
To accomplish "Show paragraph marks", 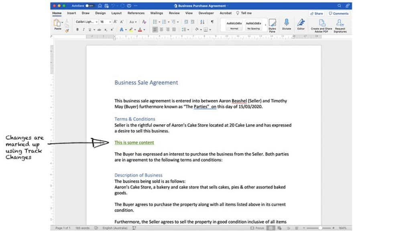I will tap(212, 22).
